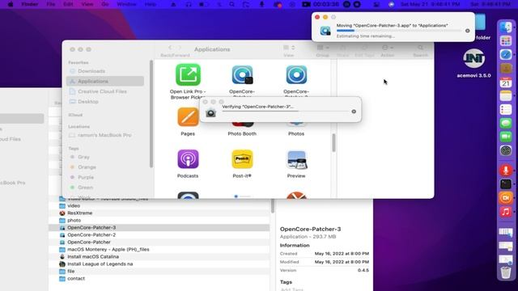
Task: Select the OpenCore-Patcher-2 row in file list
Action: [x=159, y=235]
